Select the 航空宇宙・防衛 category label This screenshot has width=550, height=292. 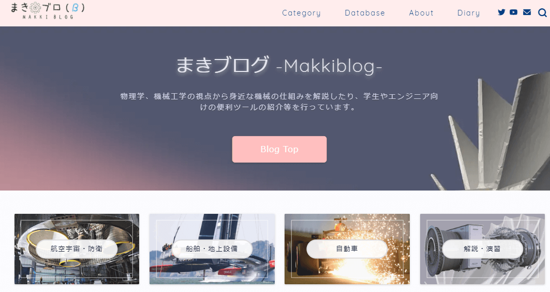(x=77, y=249)
